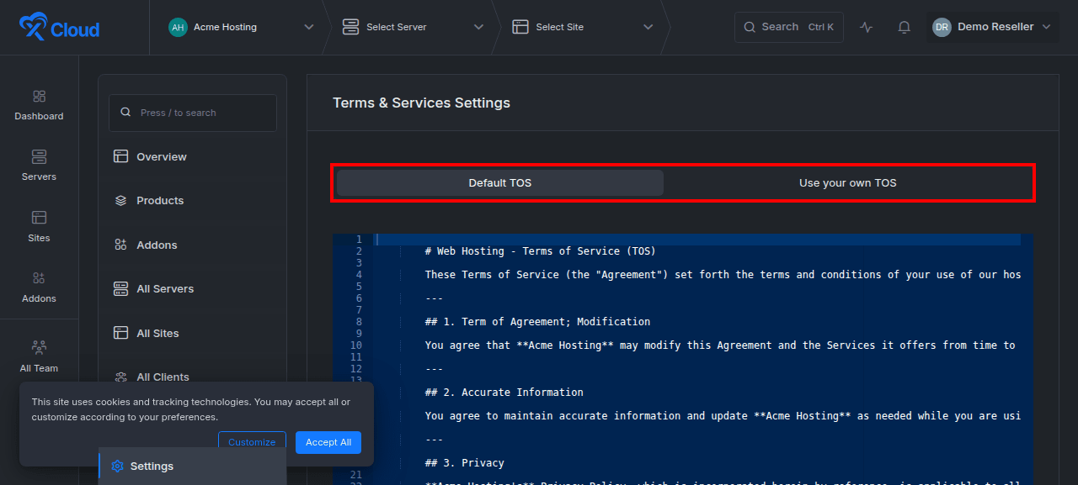The image size is (1078, 485).
Task: Open the Sites icon in left rail
Action: [39, 218]
